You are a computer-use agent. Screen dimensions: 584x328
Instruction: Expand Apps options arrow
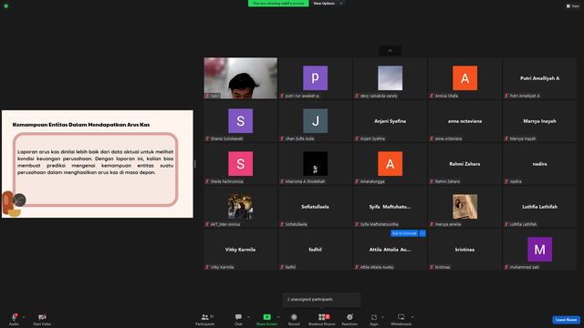382,317
